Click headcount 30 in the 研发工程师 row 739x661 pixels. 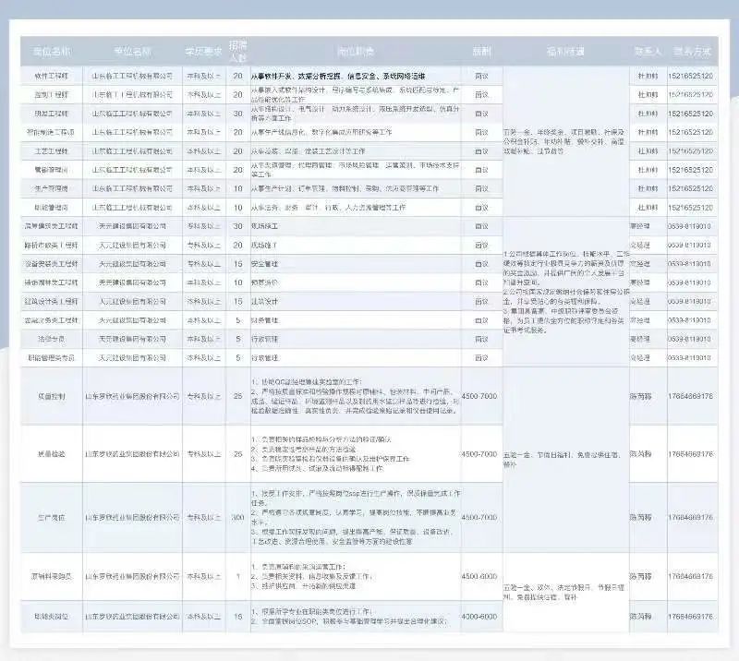click(x=238, y=114)
